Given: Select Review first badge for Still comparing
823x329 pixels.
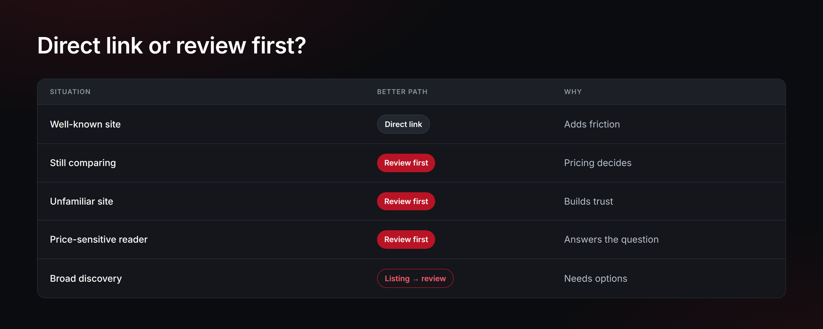Looking at the screenshot, I should point(406,163).
